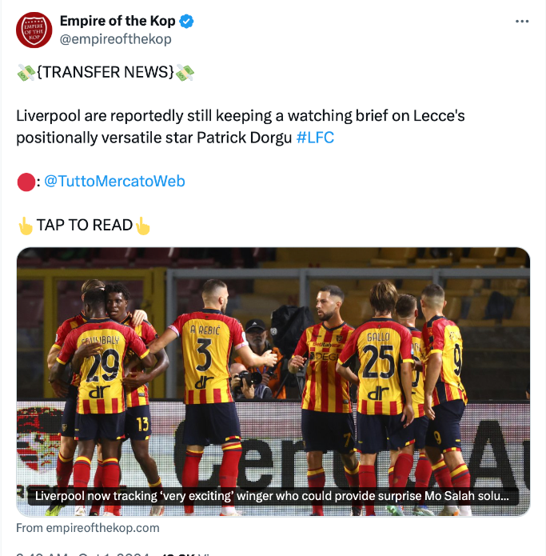
Task: Click the article headline caption on the card
Action: click(272, 496)
